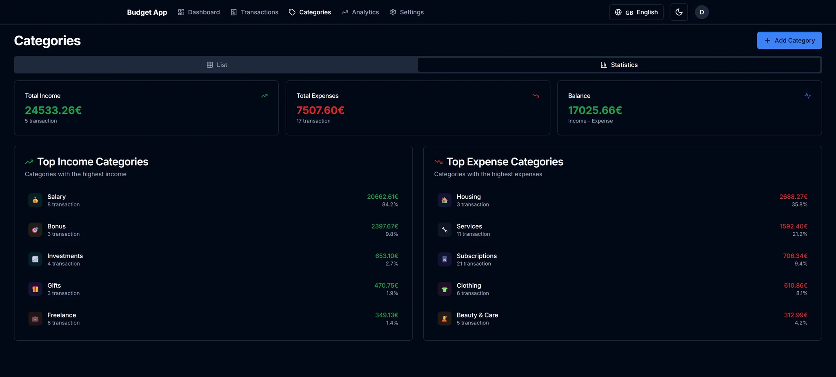Click the Salary amount 20662.61€

(x=382, y=197)
